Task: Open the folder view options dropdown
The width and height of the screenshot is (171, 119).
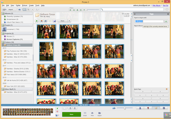Action: pos(33,10)
